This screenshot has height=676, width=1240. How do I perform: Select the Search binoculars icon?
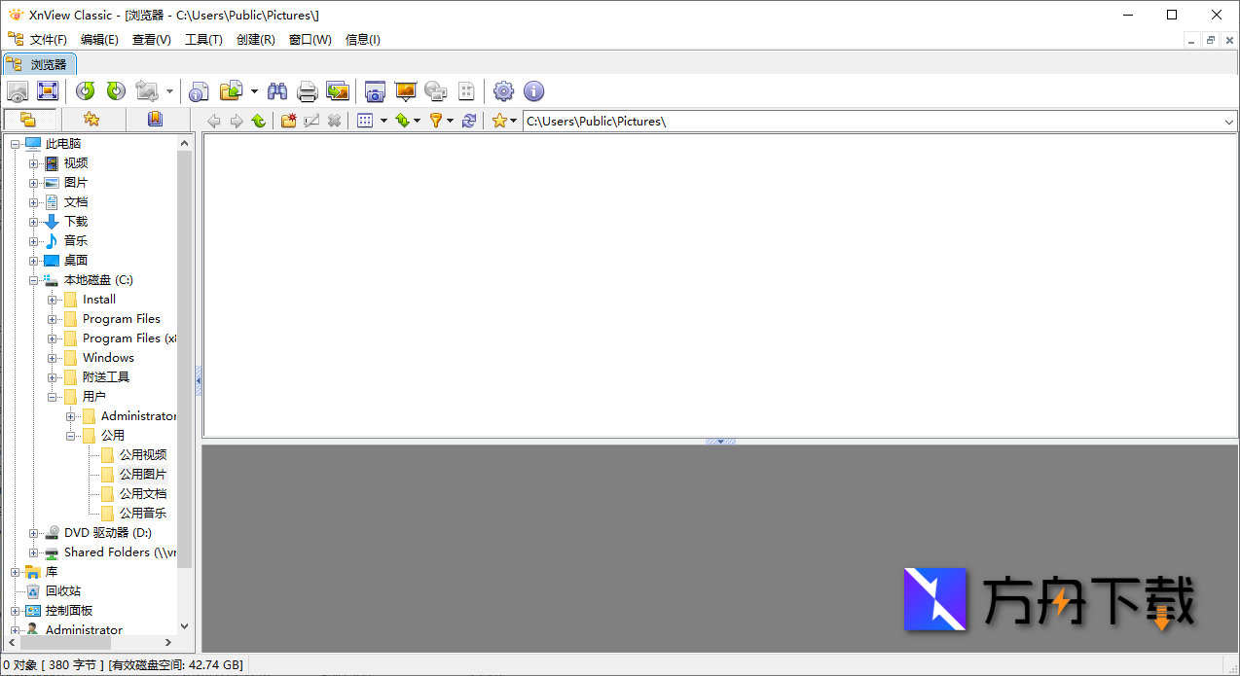coord(277,90)
